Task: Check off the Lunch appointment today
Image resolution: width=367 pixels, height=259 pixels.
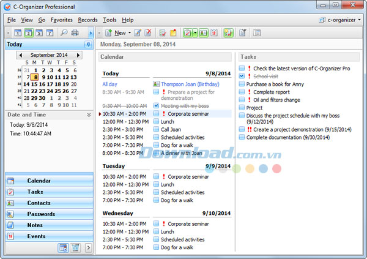Action: (157, 121)
